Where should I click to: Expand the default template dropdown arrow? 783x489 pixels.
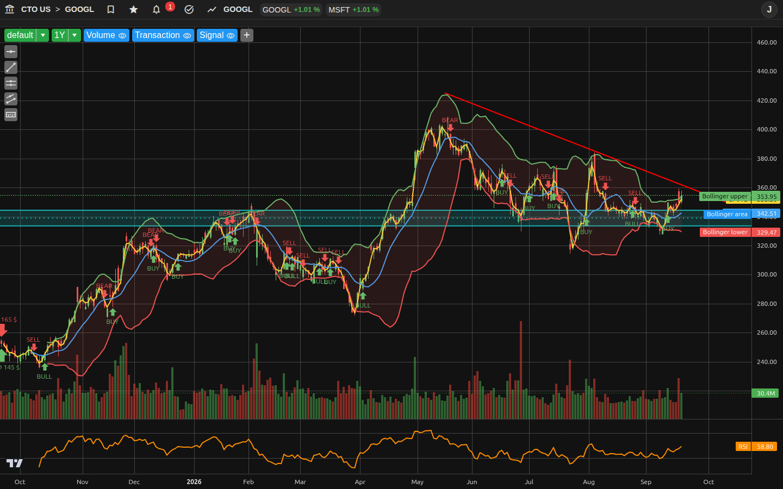(x=43, y=35)
